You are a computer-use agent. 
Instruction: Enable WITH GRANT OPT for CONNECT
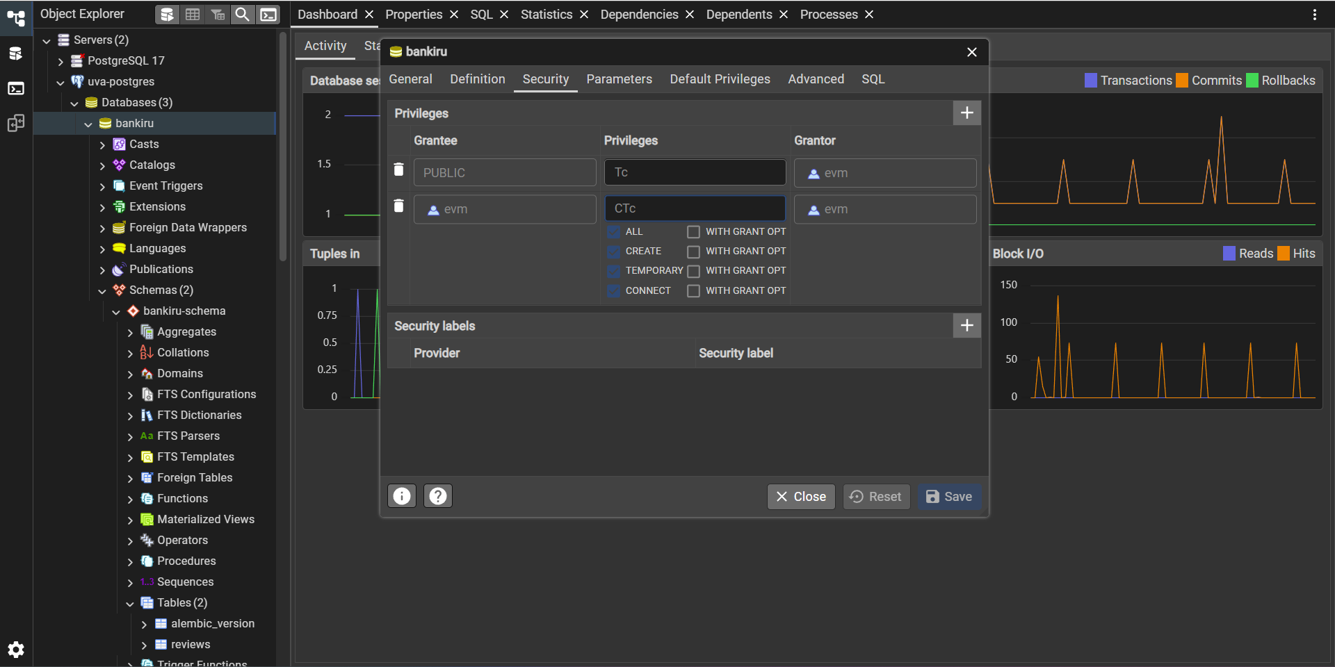click(x=693, y=291)
